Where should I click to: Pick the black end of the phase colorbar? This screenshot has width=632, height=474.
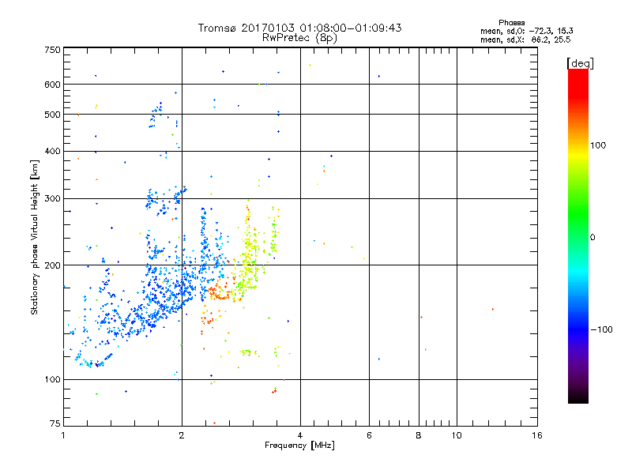tap(578, 397)
